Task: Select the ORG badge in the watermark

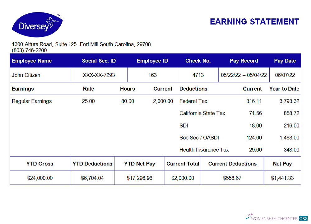Action: [303, 219]
